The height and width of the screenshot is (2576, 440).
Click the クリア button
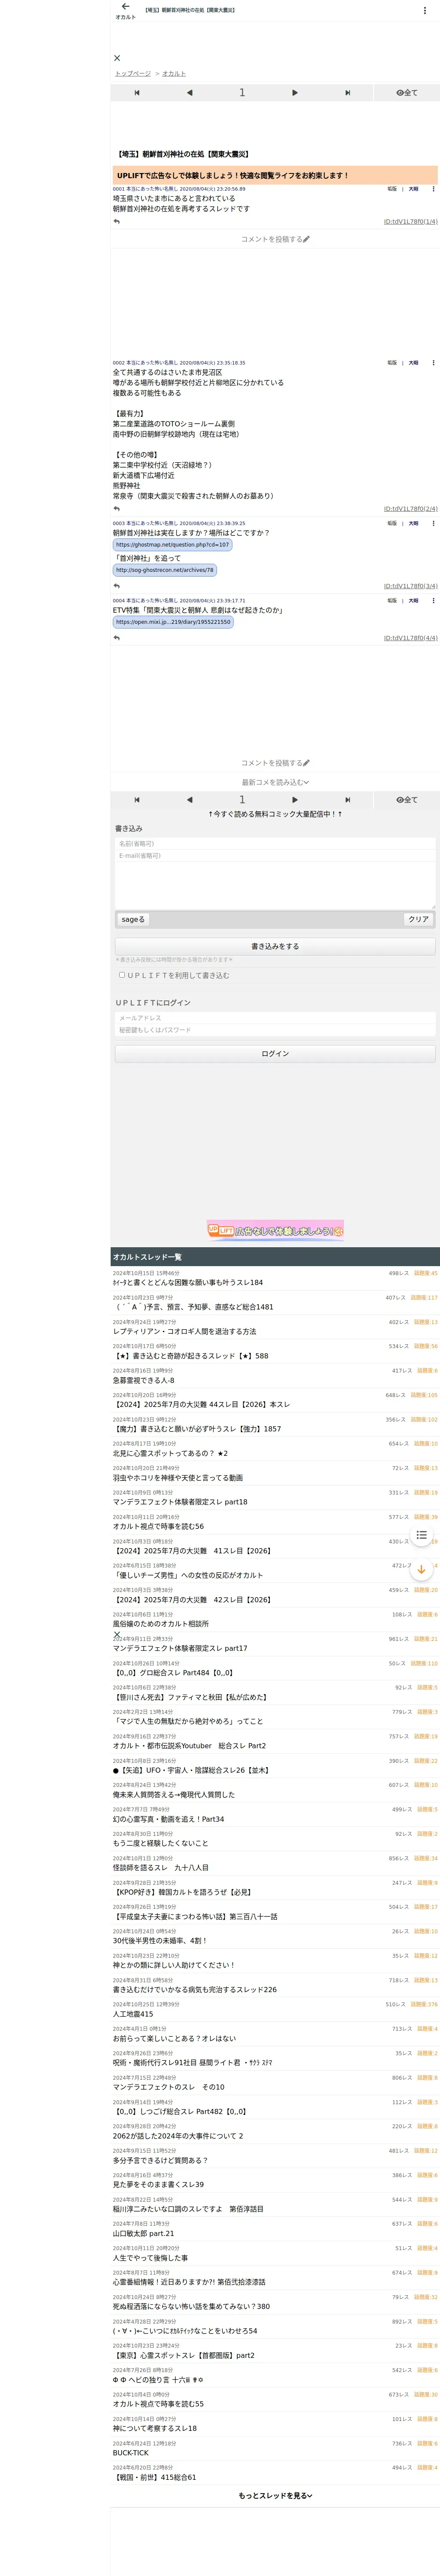pyautogui.click(x=418, y=919)
